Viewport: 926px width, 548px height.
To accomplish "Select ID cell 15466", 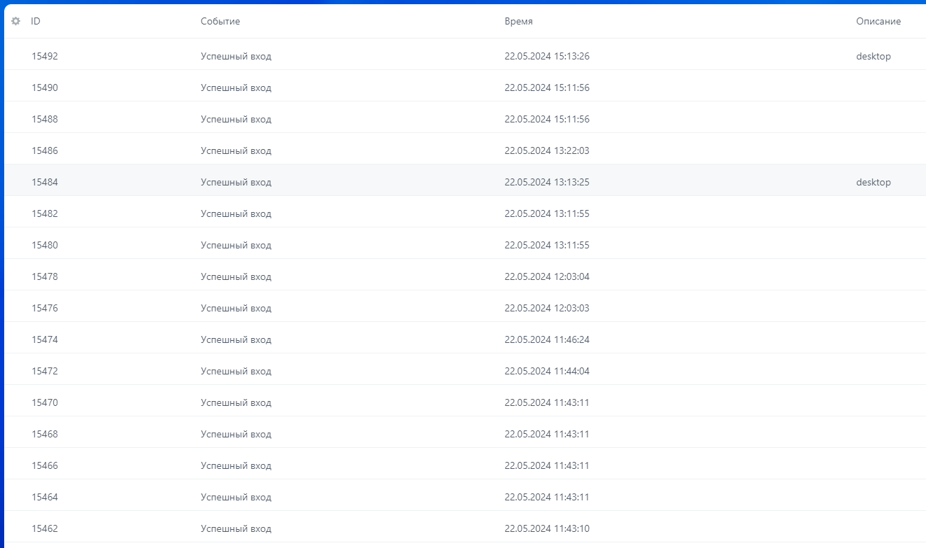I will (x=45, y=465).
